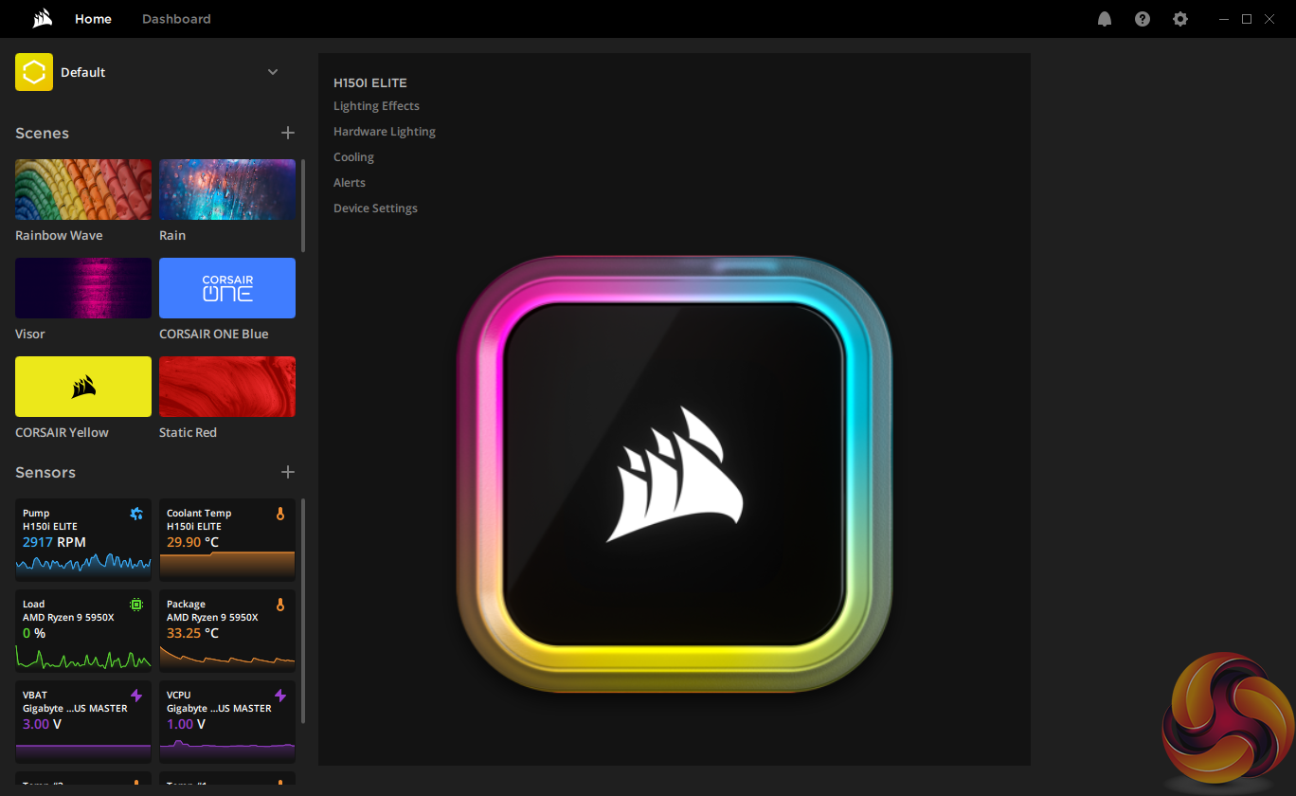Image resolution: width=1296 pixels, height=796 pixels.
Task: Select the H150i Elite pump cap image
Action: (674, 474)
